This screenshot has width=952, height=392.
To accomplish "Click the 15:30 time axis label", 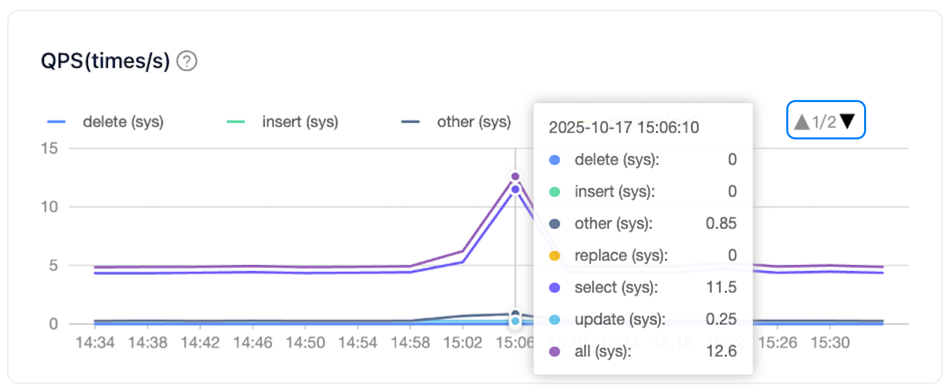I will click(x=830, y=342).
